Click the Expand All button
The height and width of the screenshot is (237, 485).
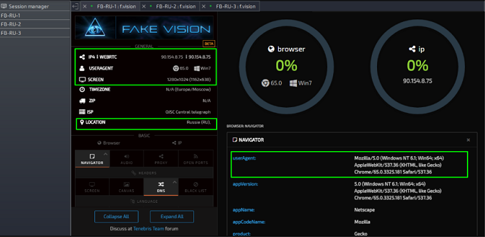click(x=172, y=216)
